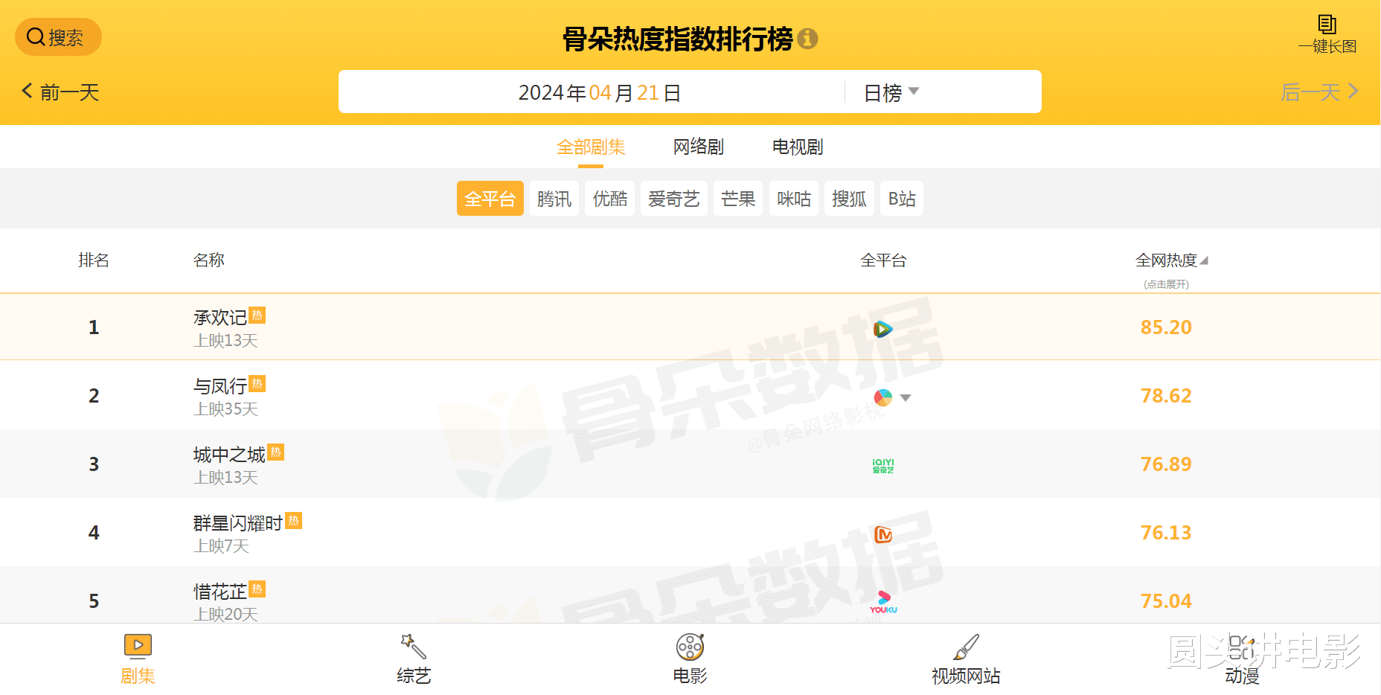This screenshot has height=695, width=1381.
Task: Click the heat value 75.04
Action: tap(1166, 601)
